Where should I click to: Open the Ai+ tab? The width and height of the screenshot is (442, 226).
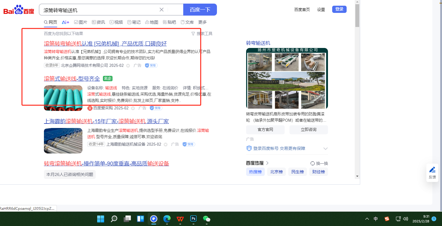[66, 22]
